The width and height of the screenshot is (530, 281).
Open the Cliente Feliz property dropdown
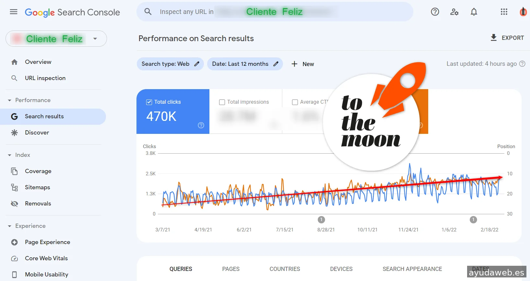coord(95,39)
